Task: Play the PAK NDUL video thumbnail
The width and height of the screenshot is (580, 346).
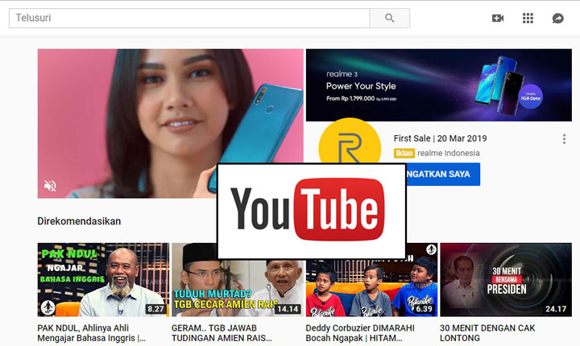Action: coord(103,280)
